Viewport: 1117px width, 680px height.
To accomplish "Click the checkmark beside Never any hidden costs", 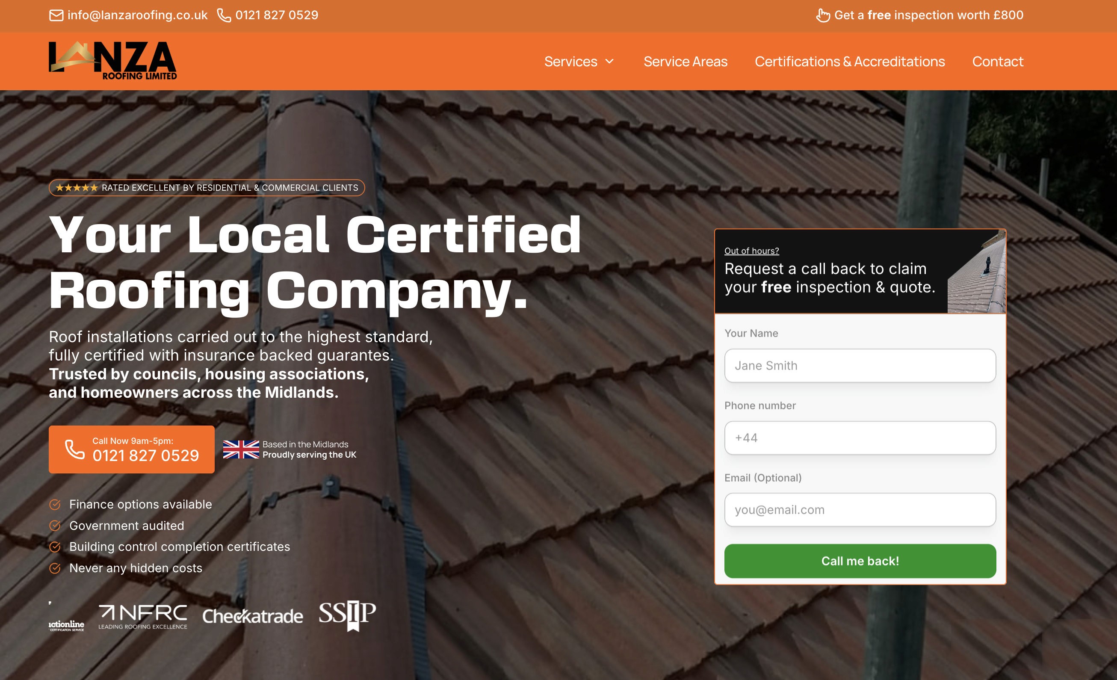I will pyautogui.click(x=55, y=568).
